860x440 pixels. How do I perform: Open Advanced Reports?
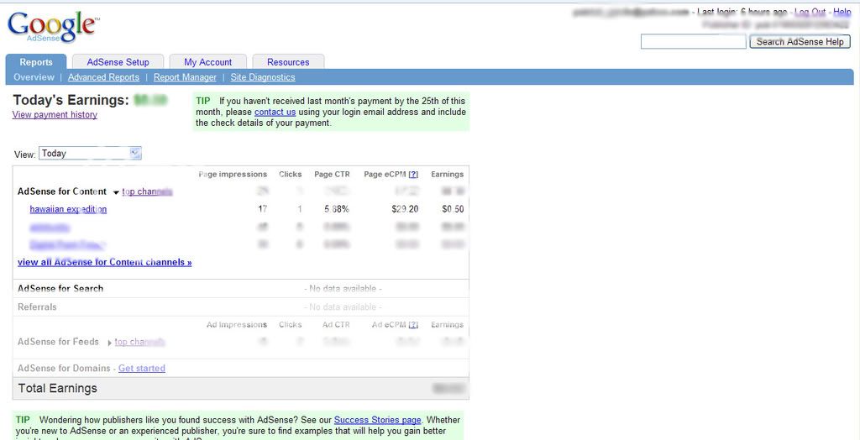click(x=103, y=77)
